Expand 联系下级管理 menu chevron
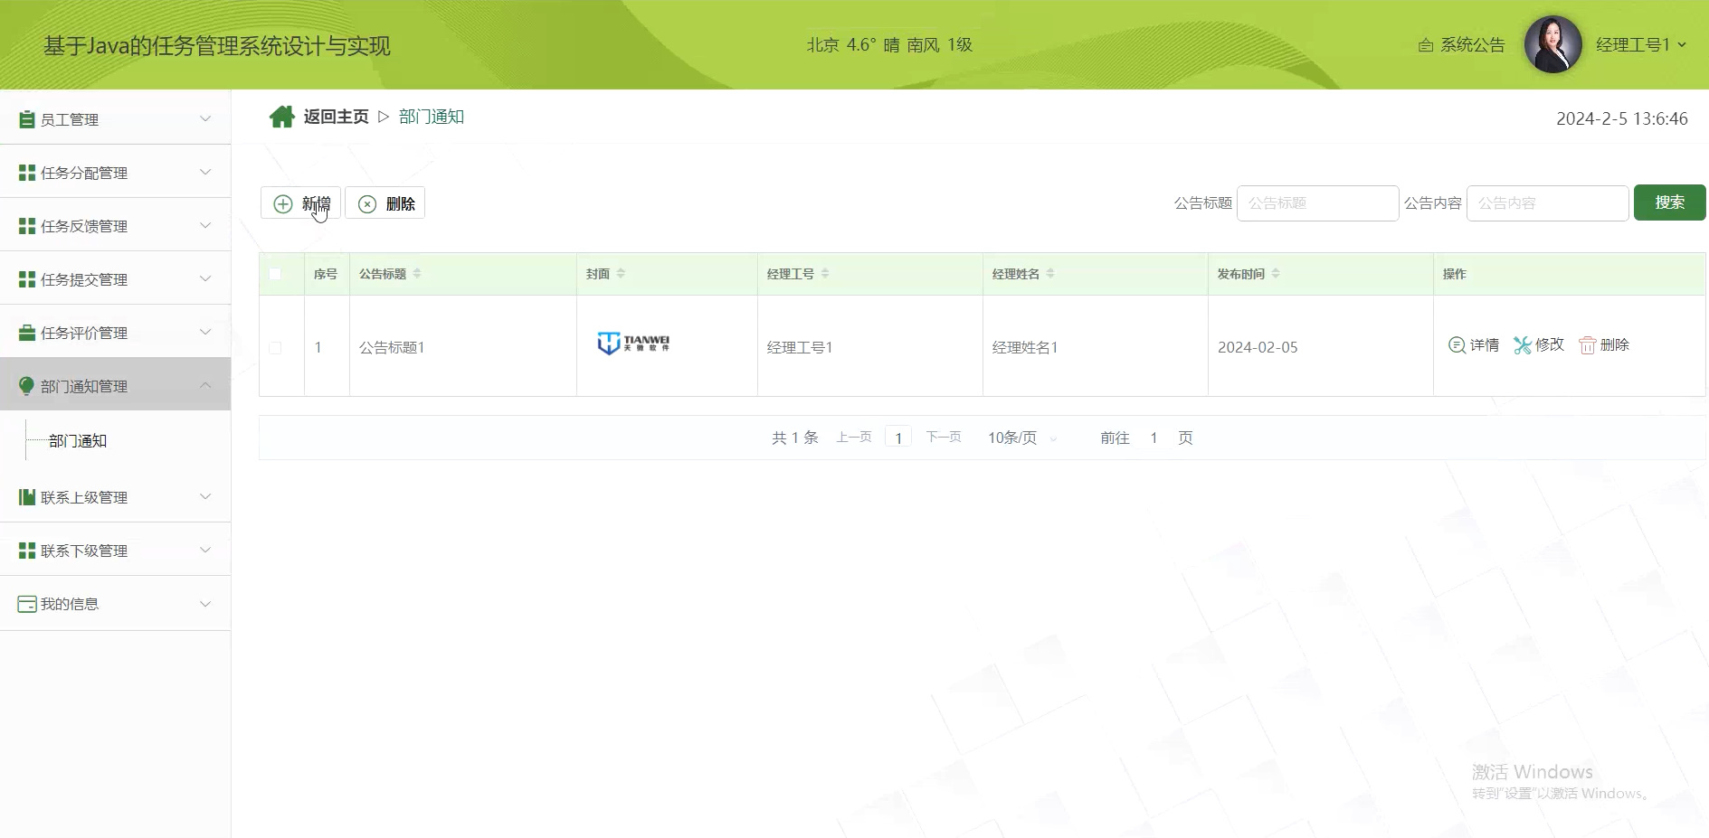Image resolution: width=1709 pixels, height=838 pixels. point(205,551)
